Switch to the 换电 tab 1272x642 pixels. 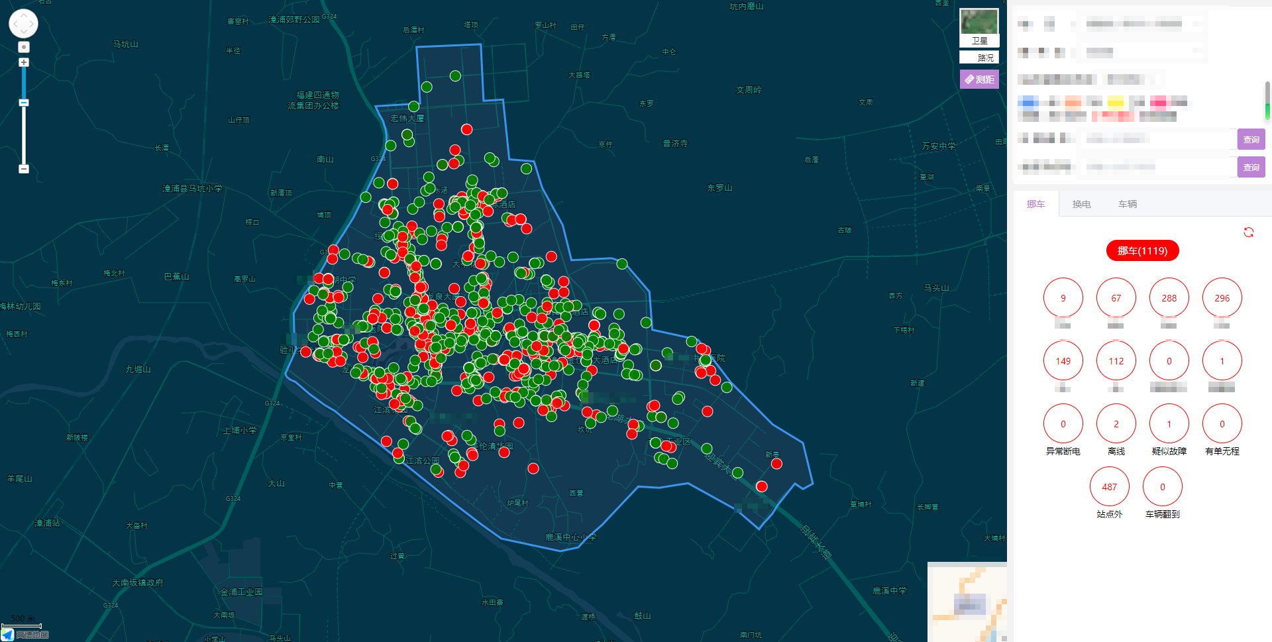[1081, 204]
